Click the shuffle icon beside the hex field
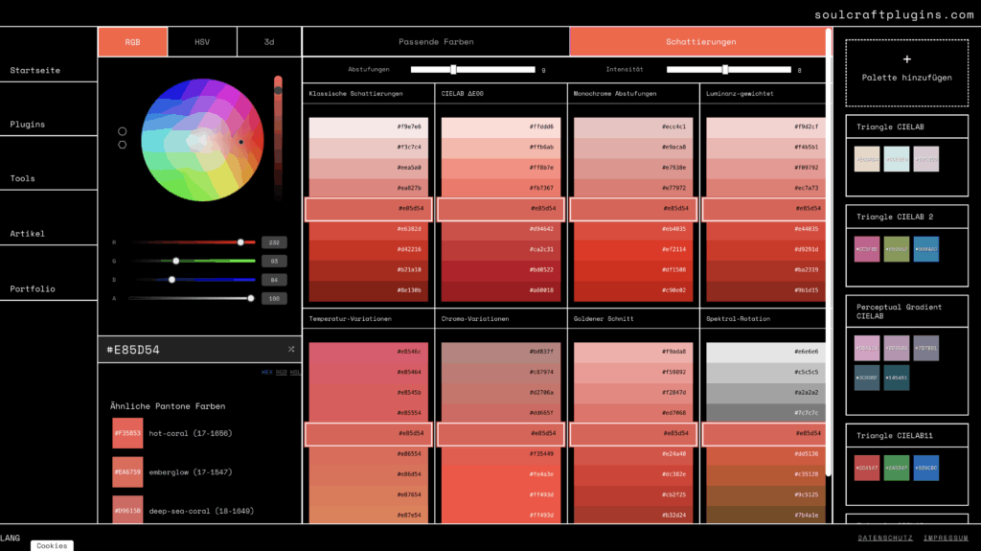 pyautogui.click(x=290, y=350)
